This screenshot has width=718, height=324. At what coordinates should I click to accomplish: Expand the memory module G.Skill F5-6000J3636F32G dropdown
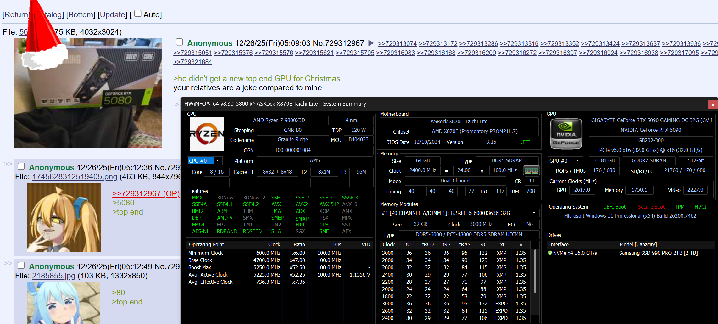[x=459, y=213]
